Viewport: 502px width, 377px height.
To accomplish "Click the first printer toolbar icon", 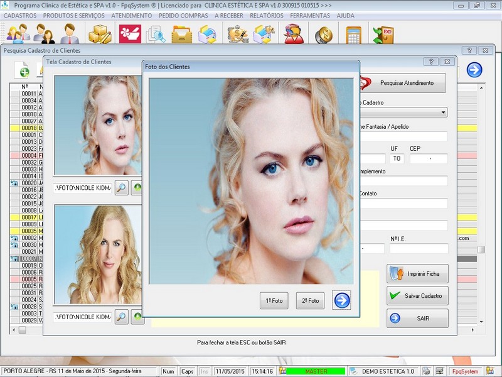I will (x=207, y=34).
